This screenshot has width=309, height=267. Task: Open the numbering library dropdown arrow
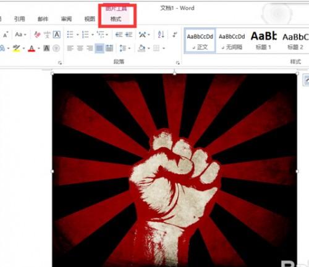93,35
